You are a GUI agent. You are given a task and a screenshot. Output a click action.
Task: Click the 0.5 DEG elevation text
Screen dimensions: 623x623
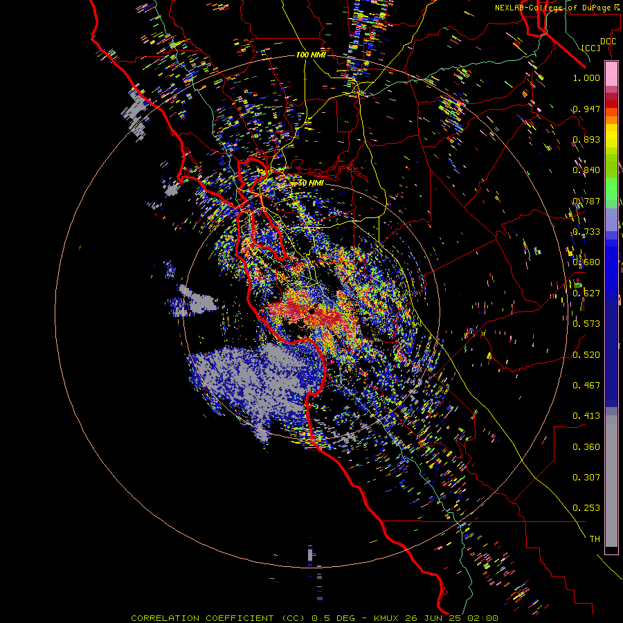(x=334, y=618)
